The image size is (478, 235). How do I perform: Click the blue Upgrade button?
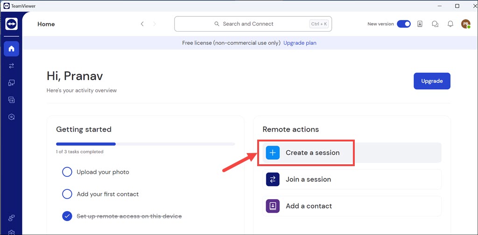pyautogui.click(x=432, y=81)
